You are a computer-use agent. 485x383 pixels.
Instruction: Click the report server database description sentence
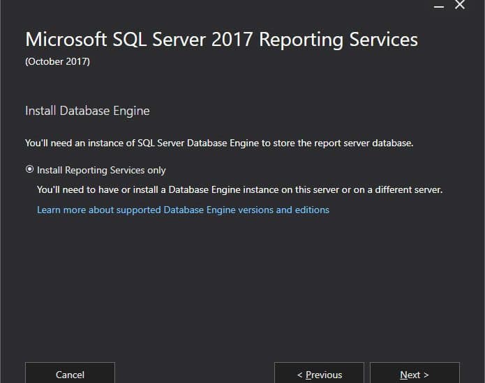click(x=219, y=143)
